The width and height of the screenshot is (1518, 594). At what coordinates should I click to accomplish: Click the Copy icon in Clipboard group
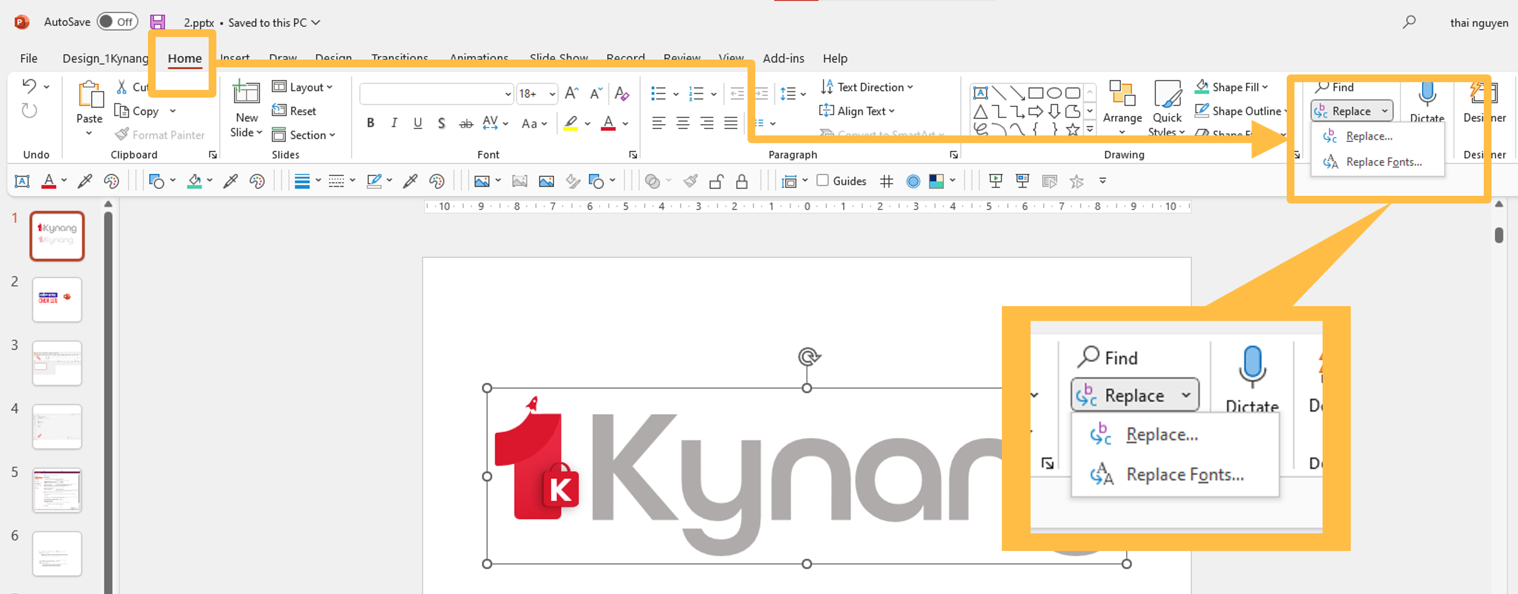pyautogui.click(x=121, y=111)
